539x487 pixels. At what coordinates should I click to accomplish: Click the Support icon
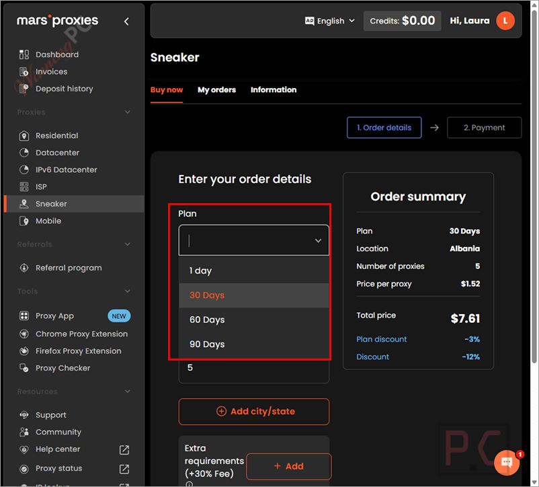coord(24,415)
